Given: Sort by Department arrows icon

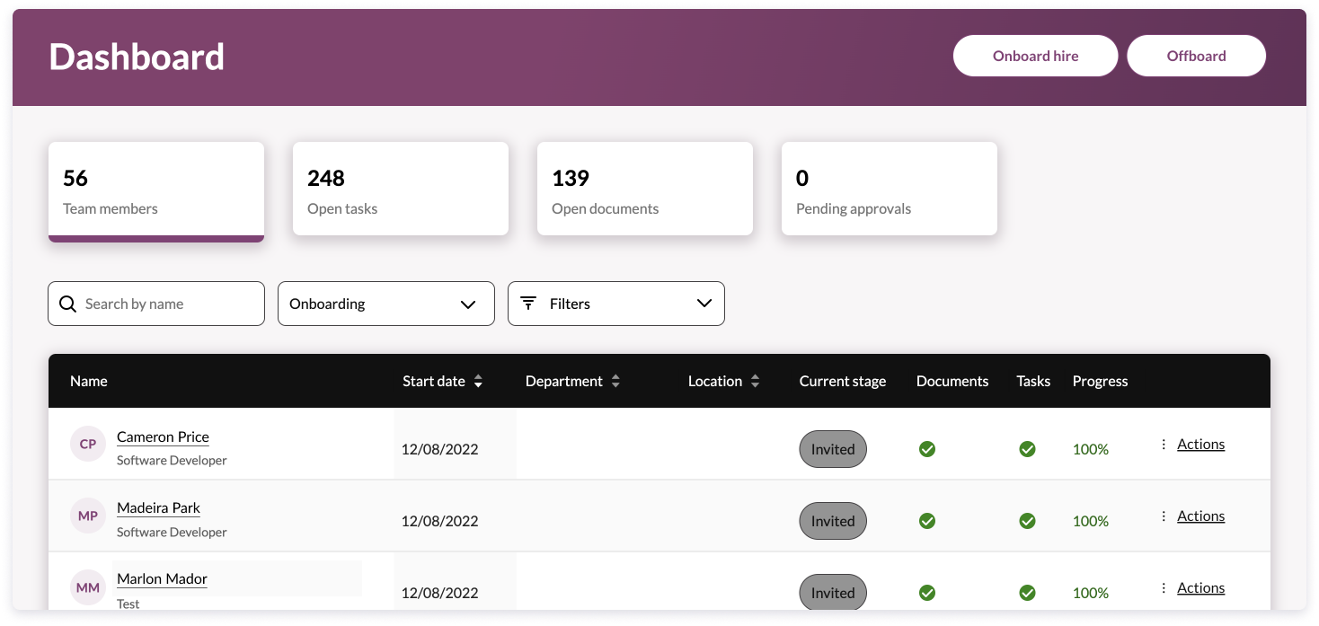Looking at the screenshot, I should pyautogui.click(x=615, y=382).
